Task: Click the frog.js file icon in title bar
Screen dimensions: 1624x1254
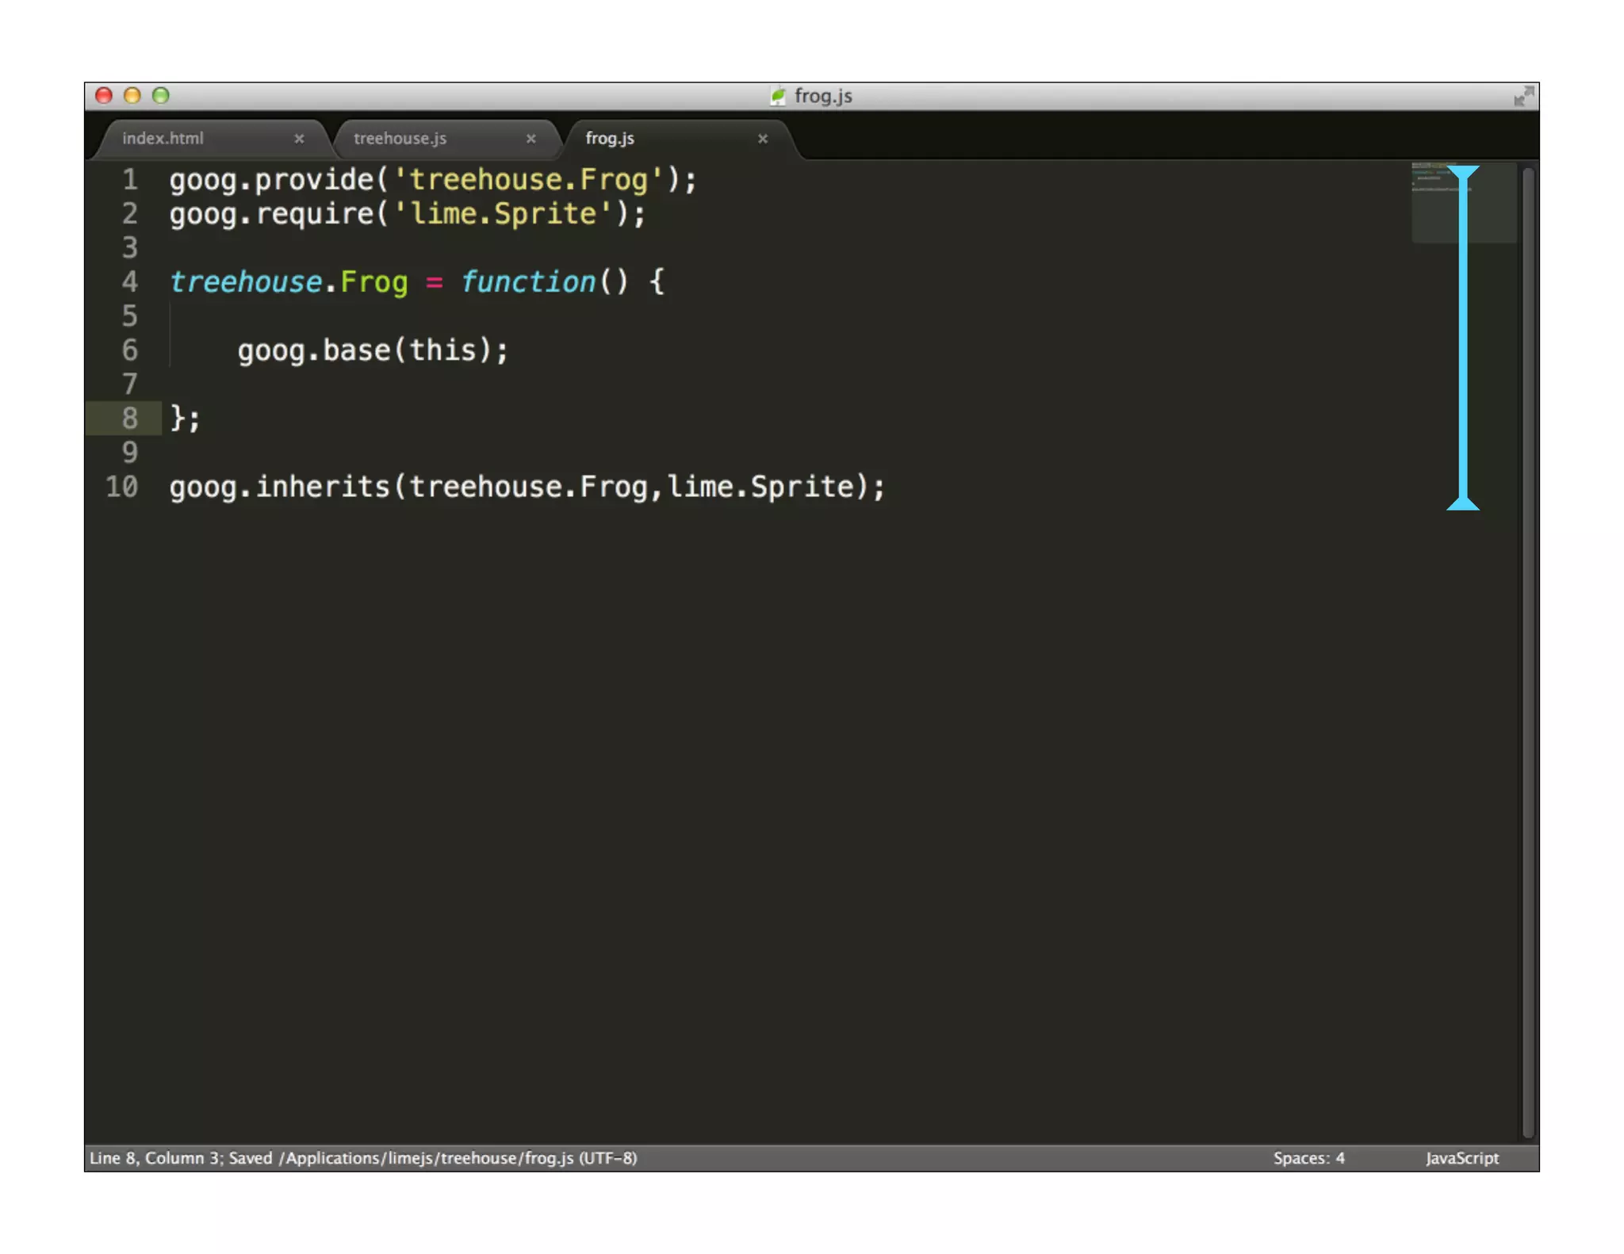Action: [x=778, y=96]
